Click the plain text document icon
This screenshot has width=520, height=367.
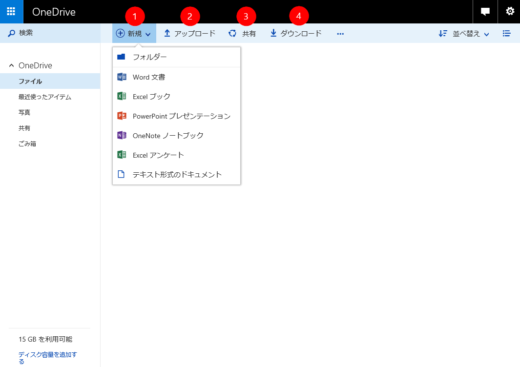pyautogui.click(x=121, y=174)
